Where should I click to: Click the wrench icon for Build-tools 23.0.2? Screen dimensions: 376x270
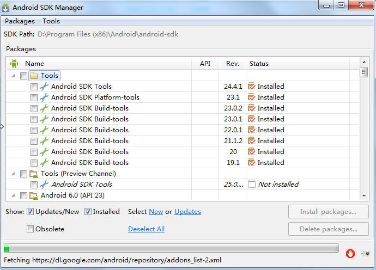(x=44, y=108)
